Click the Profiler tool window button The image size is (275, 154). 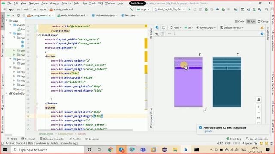(75, 139)
